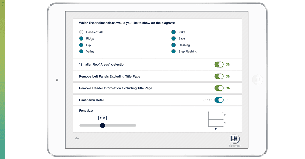Screen dimensions: 305x159
Task: Toggle the Valley dimension option
Action: [81, 51]
